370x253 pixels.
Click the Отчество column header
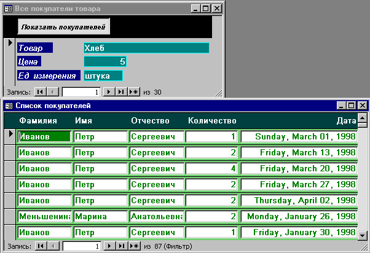coord(150,121)
